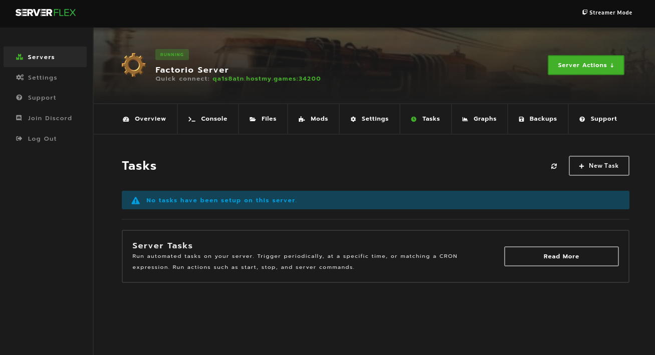Click the green Tasks clock icon
This screenshot has height=355, width=655.
(x=413, y=119)
